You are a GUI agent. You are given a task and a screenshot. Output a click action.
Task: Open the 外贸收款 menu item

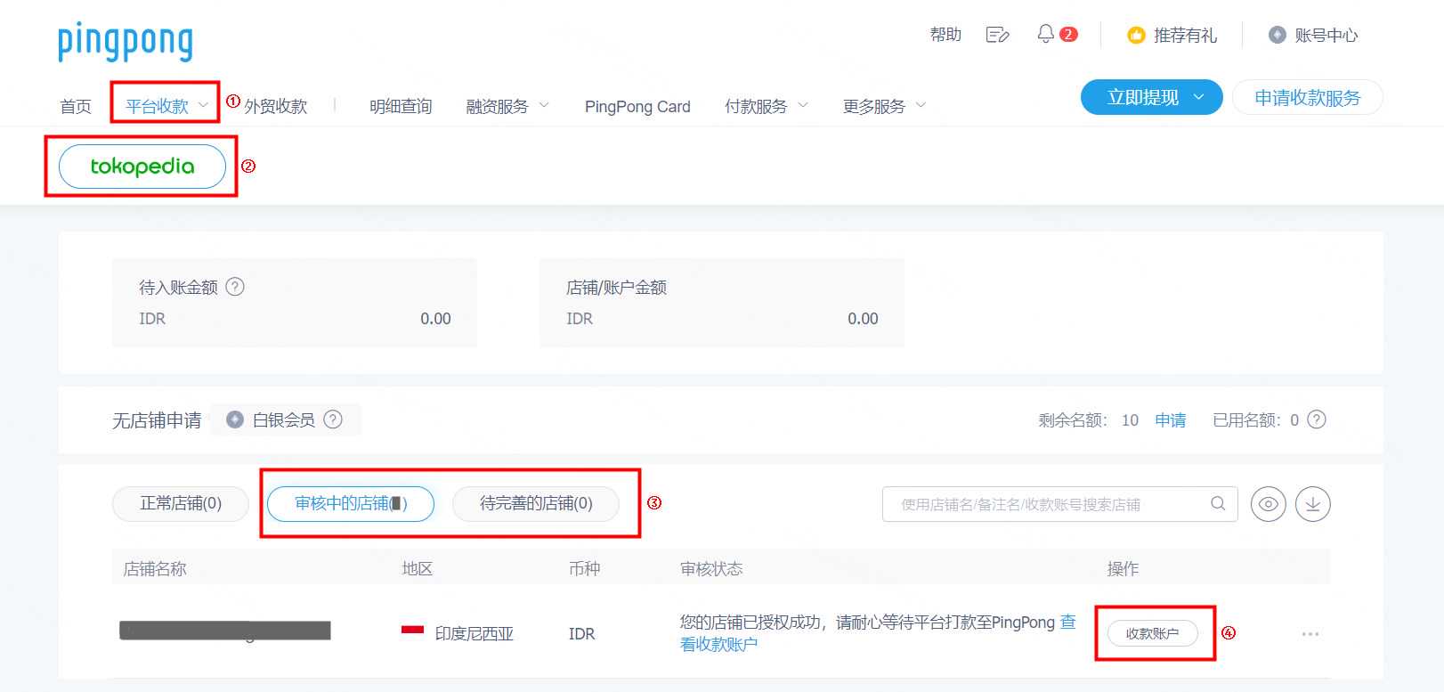point(276,106)
